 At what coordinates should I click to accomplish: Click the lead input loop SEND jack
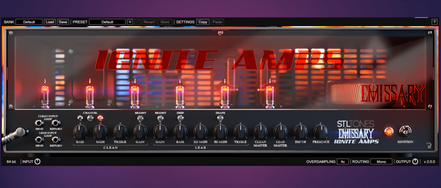(38, 139)
